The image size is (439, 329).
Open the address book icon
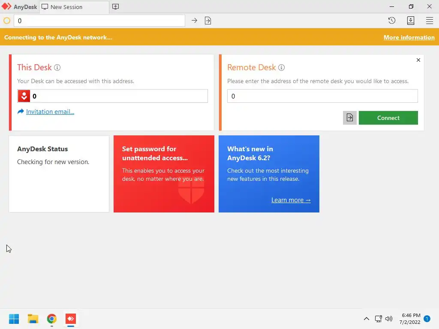410,21
